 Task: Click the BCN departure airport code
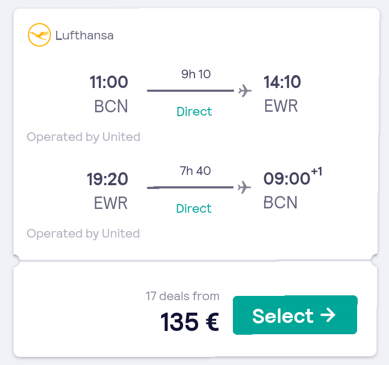tap(111, 106)
